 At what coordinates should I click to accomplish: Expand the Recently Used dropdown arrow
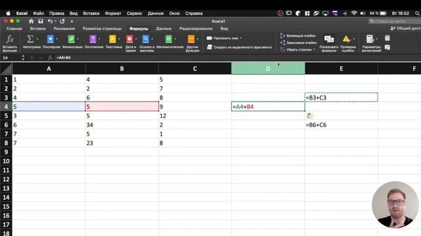57,39
